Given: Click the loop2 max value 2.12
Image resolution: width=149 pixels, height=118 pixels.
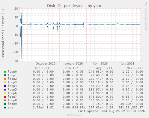Looking at the screenshot, I should pyautogui.click(x=126, y=79).
